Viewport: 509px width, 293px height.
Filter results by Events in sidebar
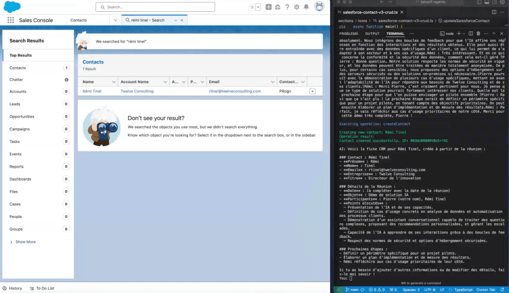38,154
